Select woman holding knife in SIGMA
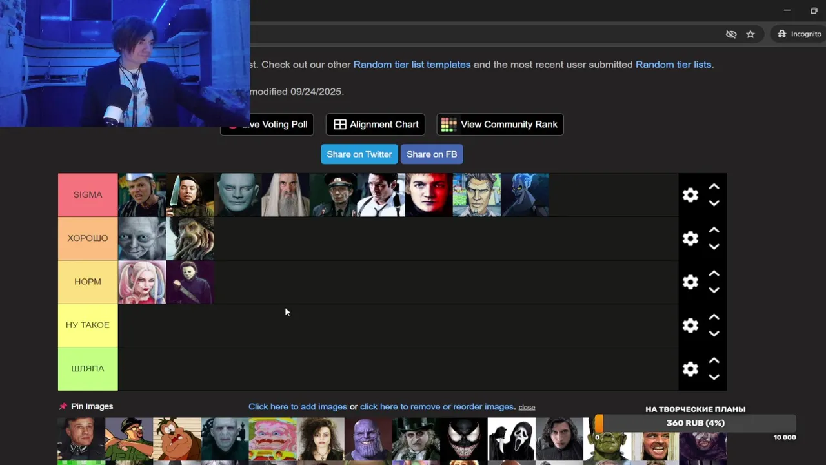This screenshot has width=826, height=465. (x=190, y=195)
